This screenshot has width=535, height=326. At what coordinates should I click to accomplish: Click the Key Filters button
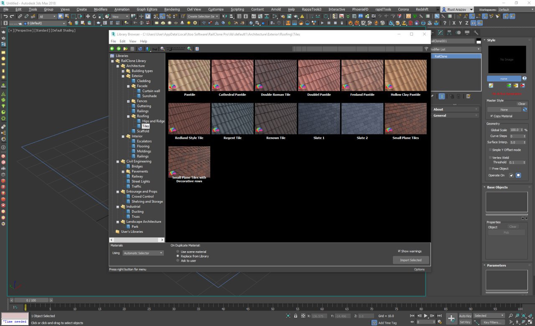[x=493, y=322]
